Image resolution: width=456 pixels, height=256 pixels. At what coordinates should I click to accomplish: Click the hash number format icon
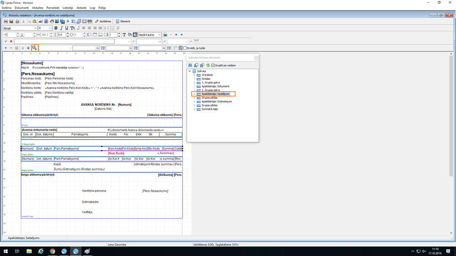pos(118,28)
